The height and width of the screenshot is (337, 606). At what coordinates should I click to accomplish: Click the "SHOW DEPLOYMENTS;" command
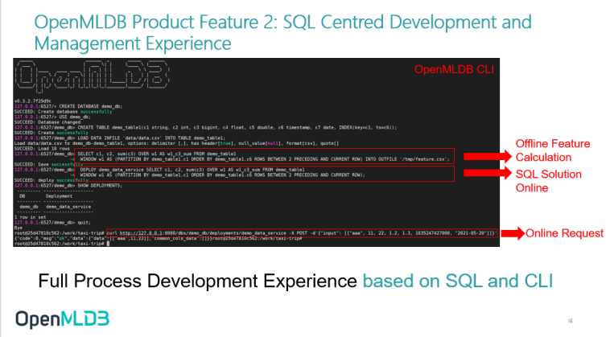pyautogui.click(x=100, y=186)
